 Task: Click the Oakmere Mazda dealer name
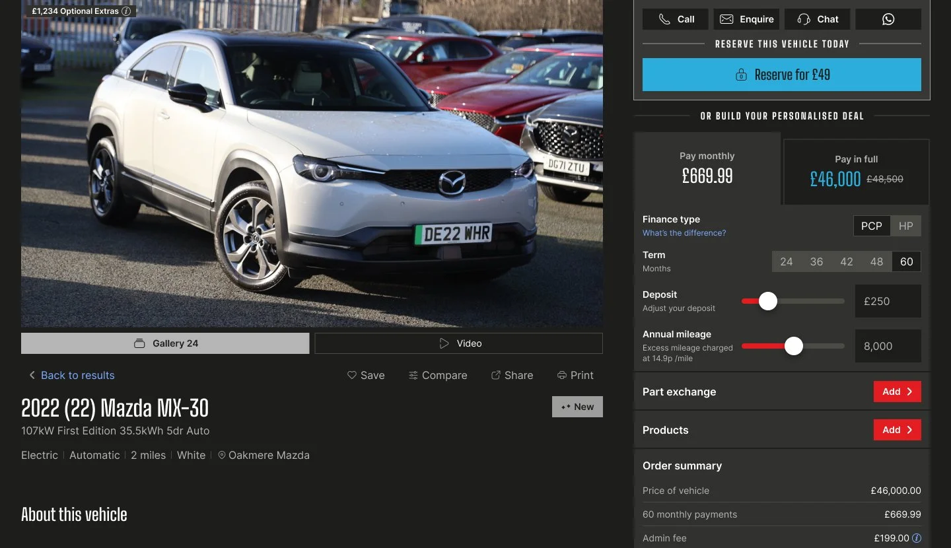click(x=269, y=455)
